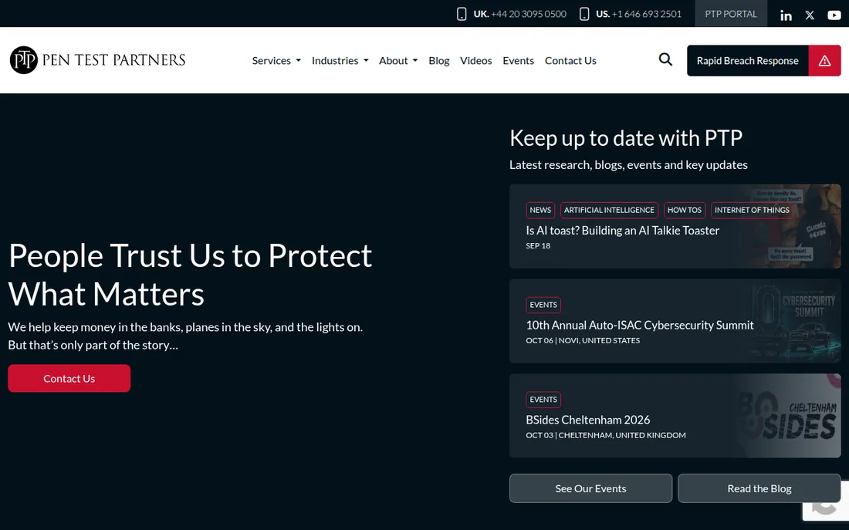849x530 pixels.
Task: Click the Rapid Breach Response button
Action: coord(747,61)
